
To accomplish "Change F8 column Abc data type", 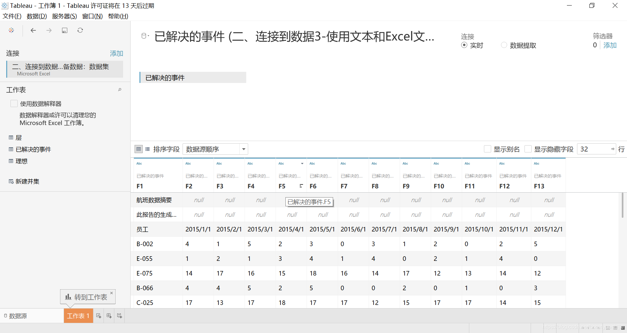I will pyautogui.click(x=374, y=164).
